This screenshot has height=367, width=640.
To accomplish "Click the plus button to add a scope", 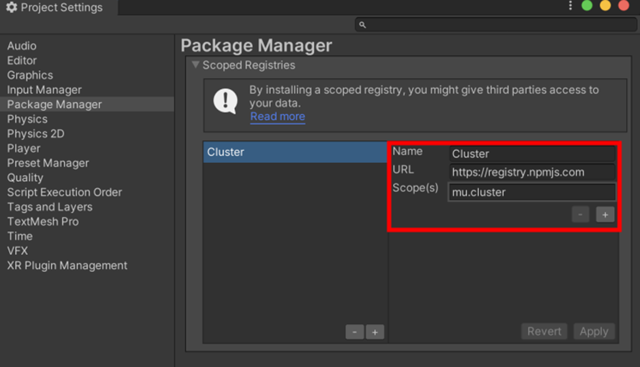I will tap(605, 215).
